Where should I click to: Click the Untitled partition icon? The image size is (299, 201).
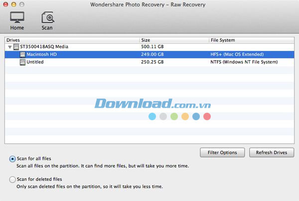22,62
